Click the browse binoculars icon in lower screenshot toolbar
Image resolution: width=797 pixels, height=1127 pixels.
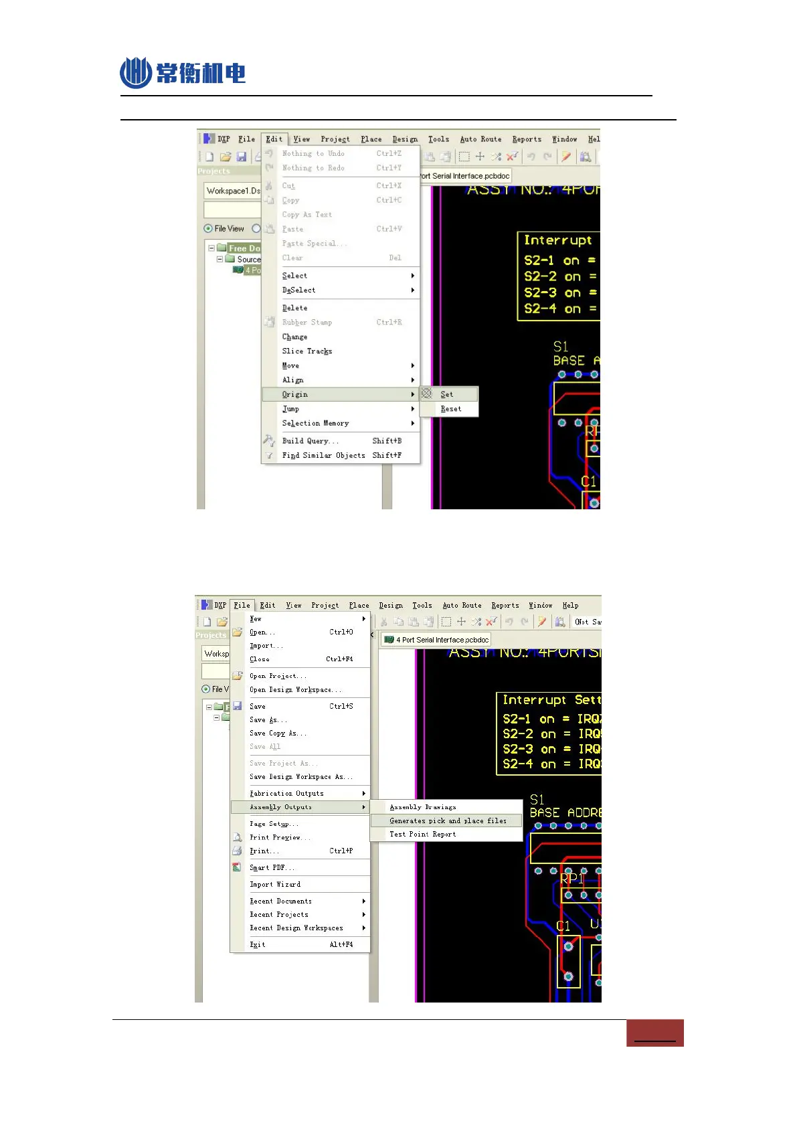561,622
